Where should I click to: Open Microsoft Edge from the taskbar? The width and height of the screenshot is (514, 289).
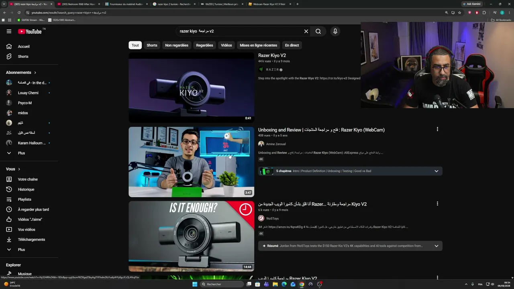(284, 284)
